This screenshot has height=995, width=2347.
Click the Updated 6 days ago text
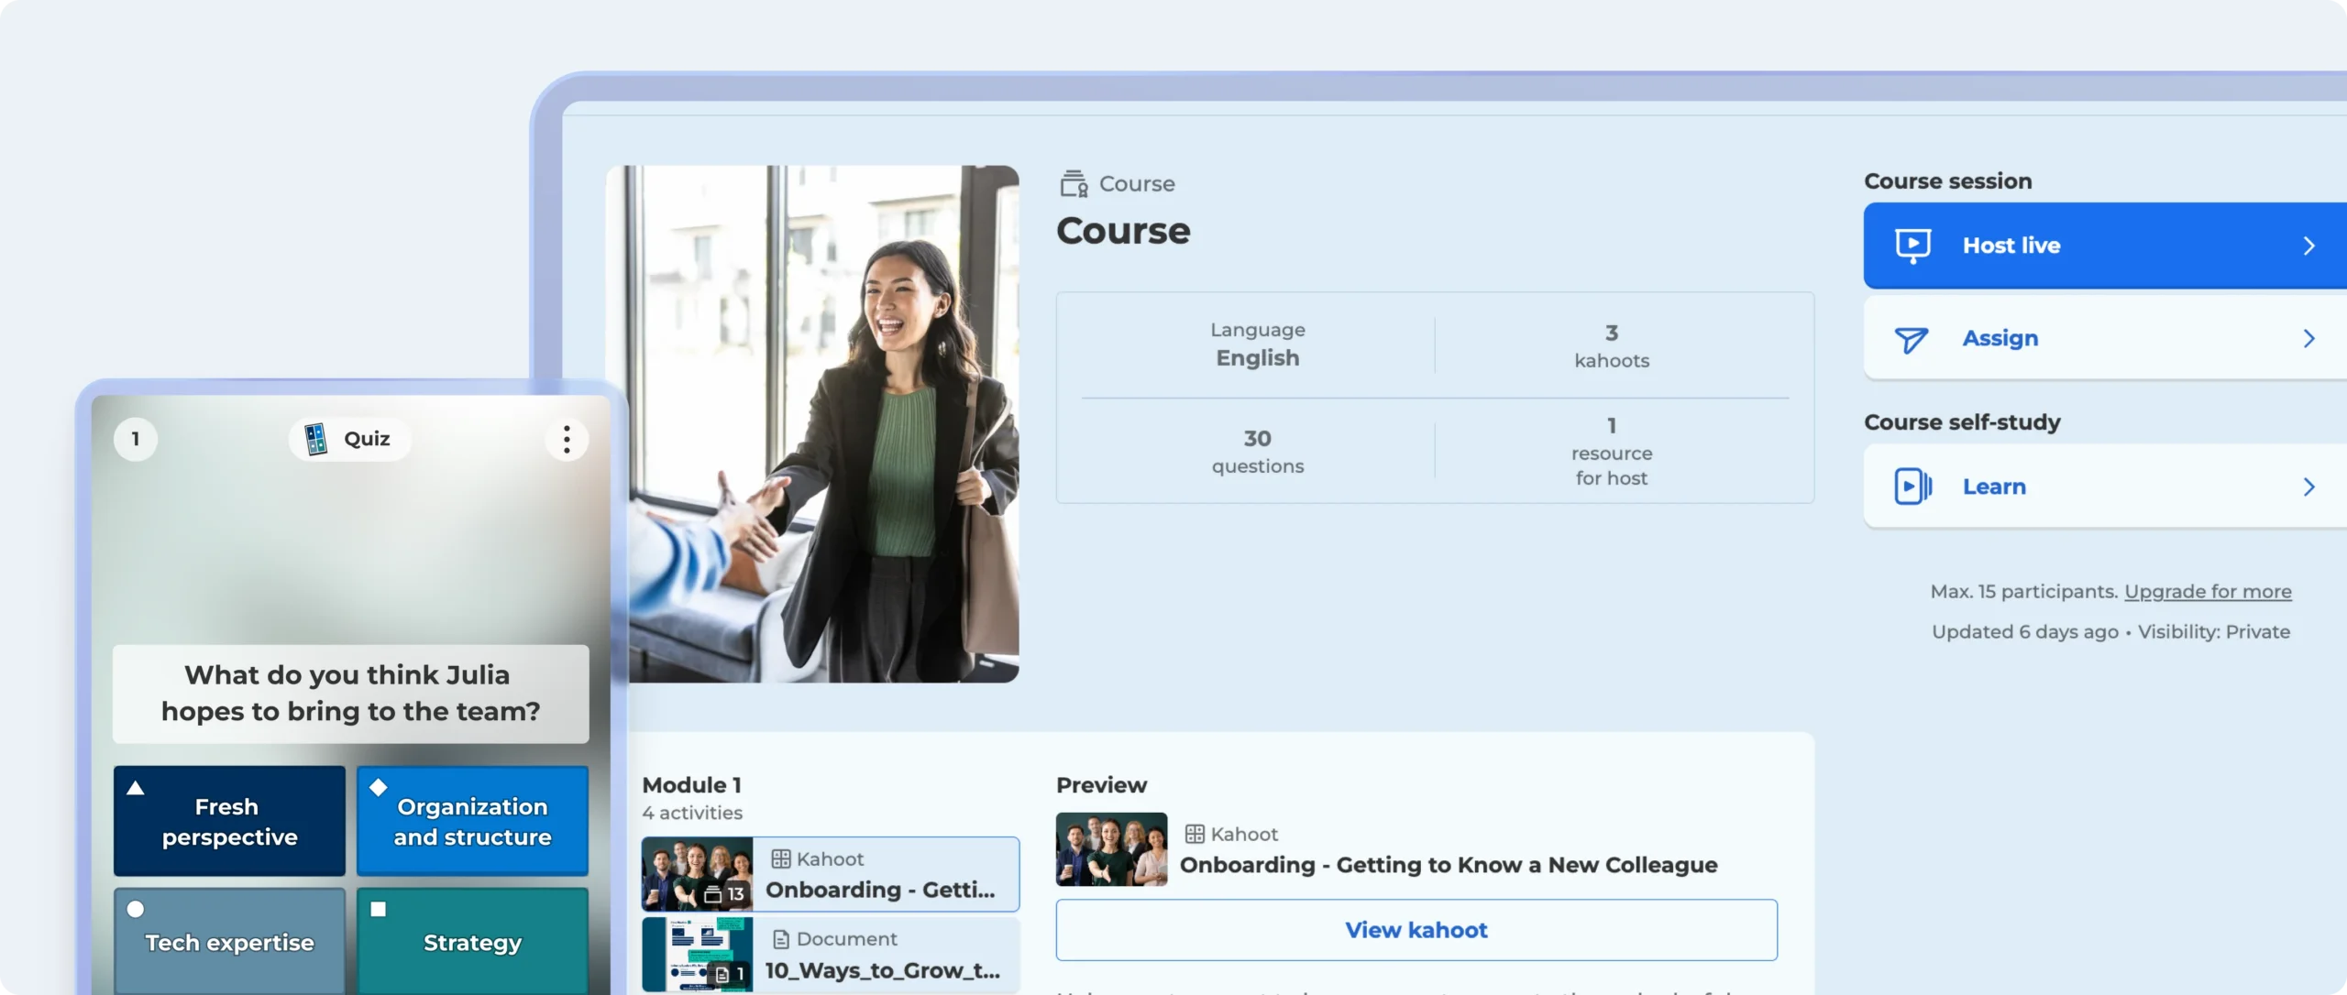pos(2025,632)
